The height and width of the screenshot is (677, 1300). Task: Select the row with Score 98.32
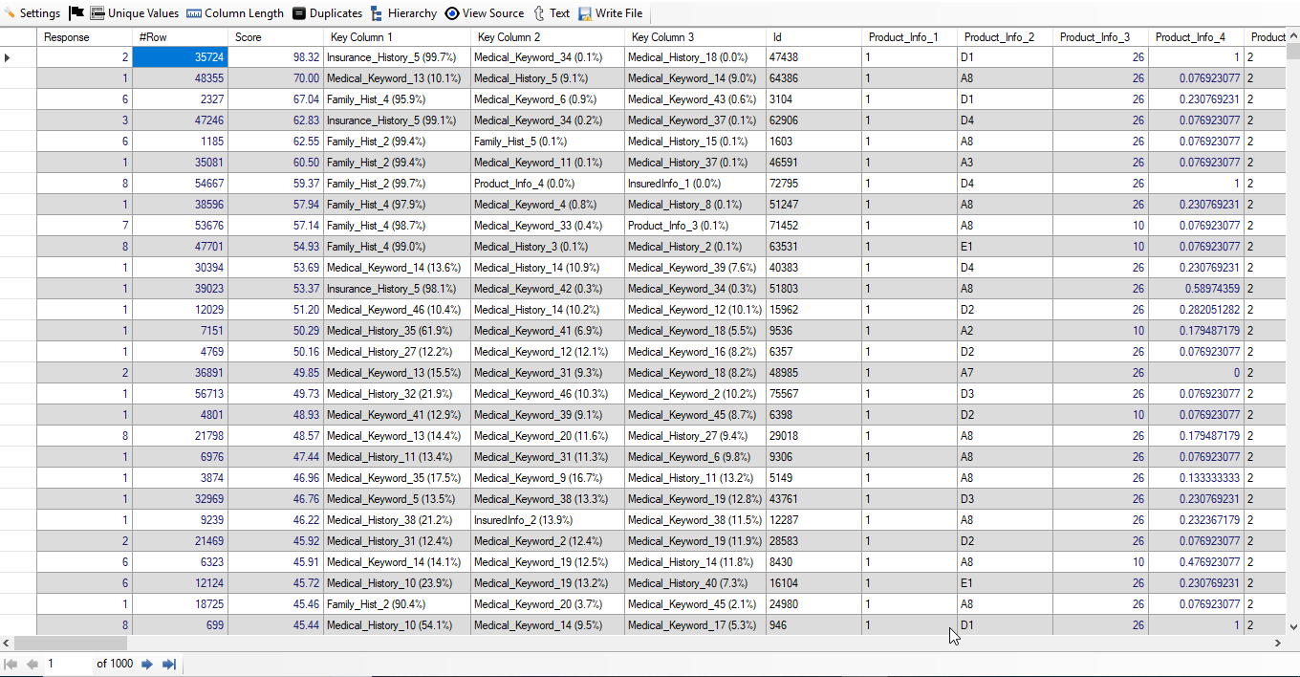(275, 57)
